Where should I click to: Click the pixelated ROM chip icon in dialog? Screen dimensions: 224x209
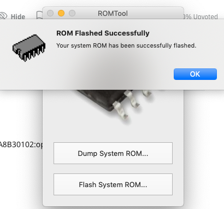point(29,48)
